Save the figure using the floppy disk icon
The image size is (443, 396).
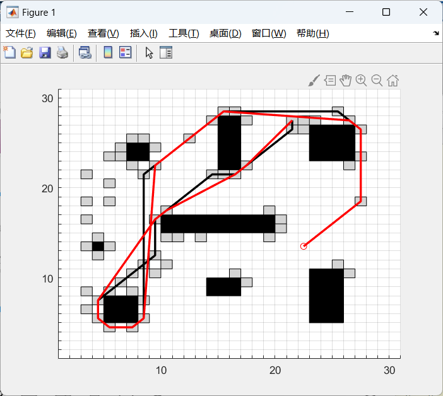pyautogui.click(x=45, y=53)
